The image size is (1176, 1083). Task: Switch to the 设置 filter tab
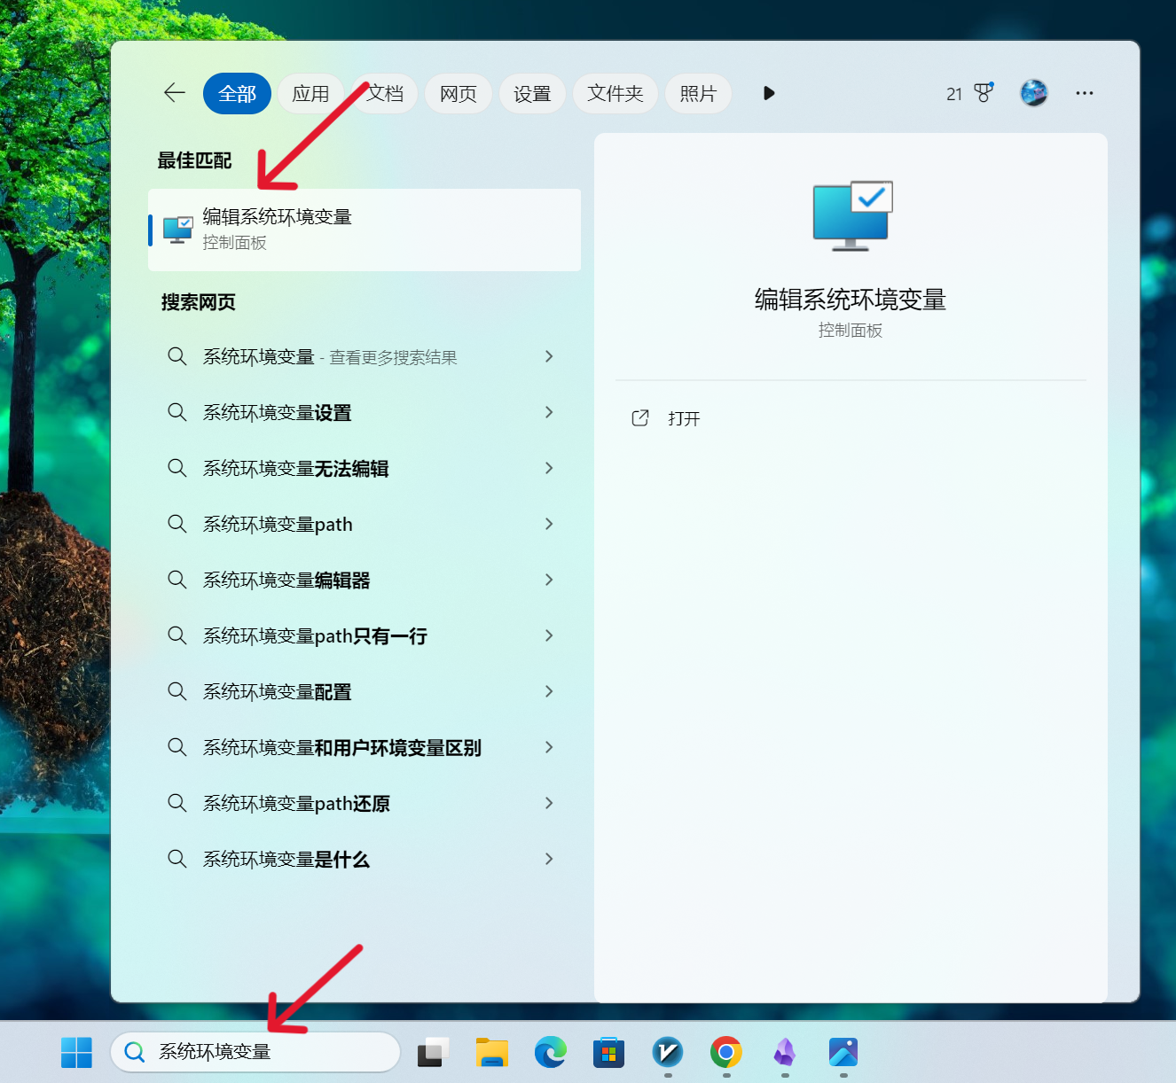click(x=532, y=93)
